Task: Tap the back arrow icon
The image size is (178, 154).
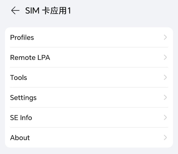Action: (x=15, y=10)
